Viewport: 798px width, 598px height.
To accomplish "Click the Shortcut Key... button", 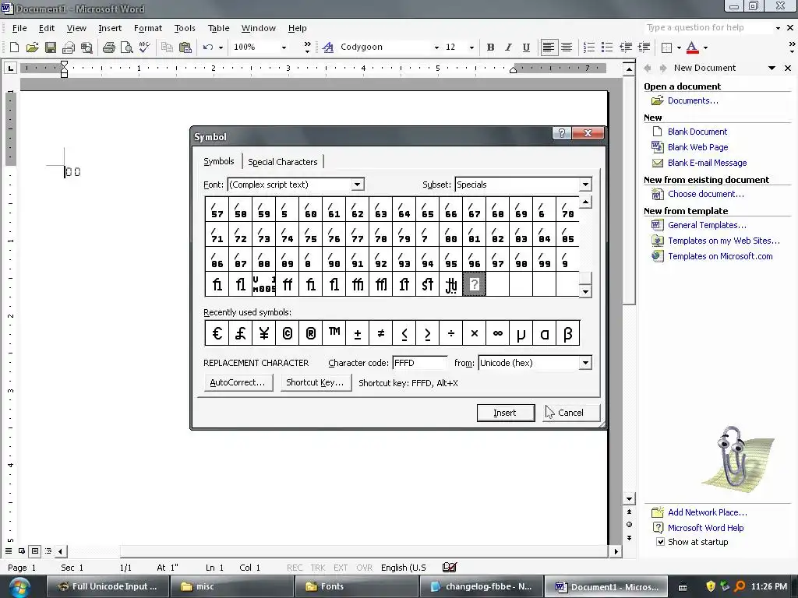I will (x=315, y=382).
